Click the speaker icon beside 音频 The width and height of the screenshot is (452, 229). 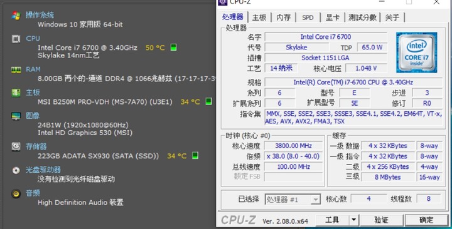(16, 193)
